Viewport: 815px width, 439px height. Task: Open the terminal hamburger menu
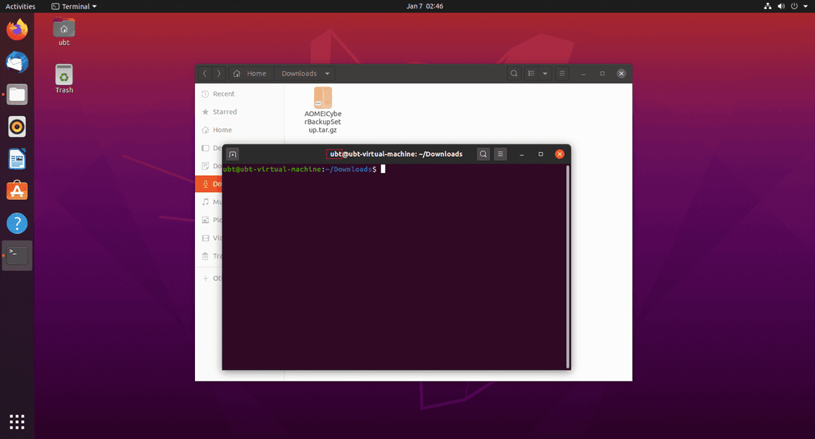(500, 154)
